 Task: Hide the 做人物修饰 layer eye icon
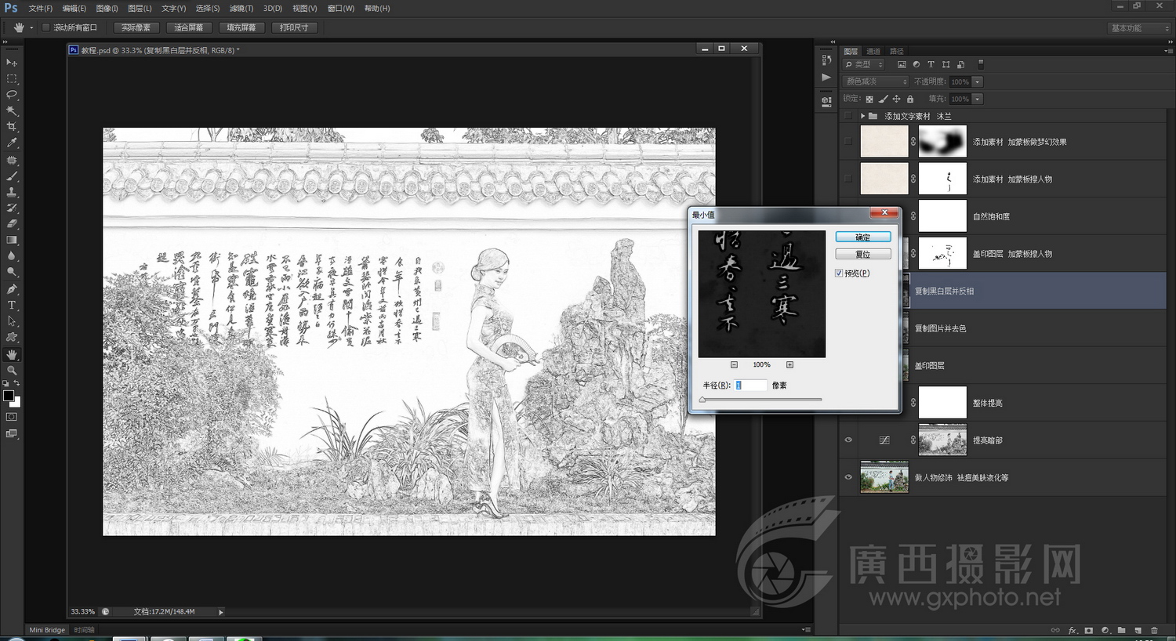[x=848, y=477]
